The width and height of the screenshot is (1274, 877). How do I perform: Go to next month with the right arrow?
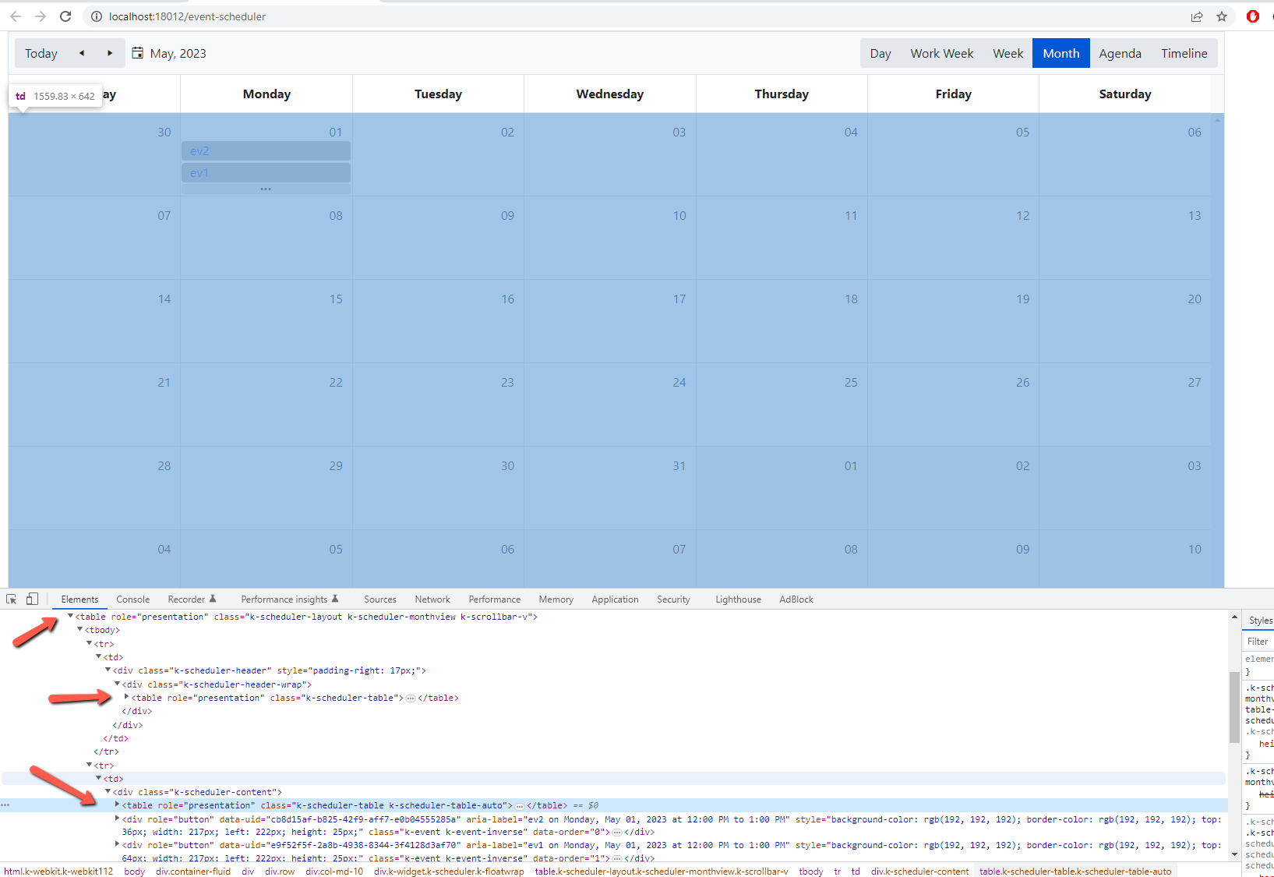110,53
